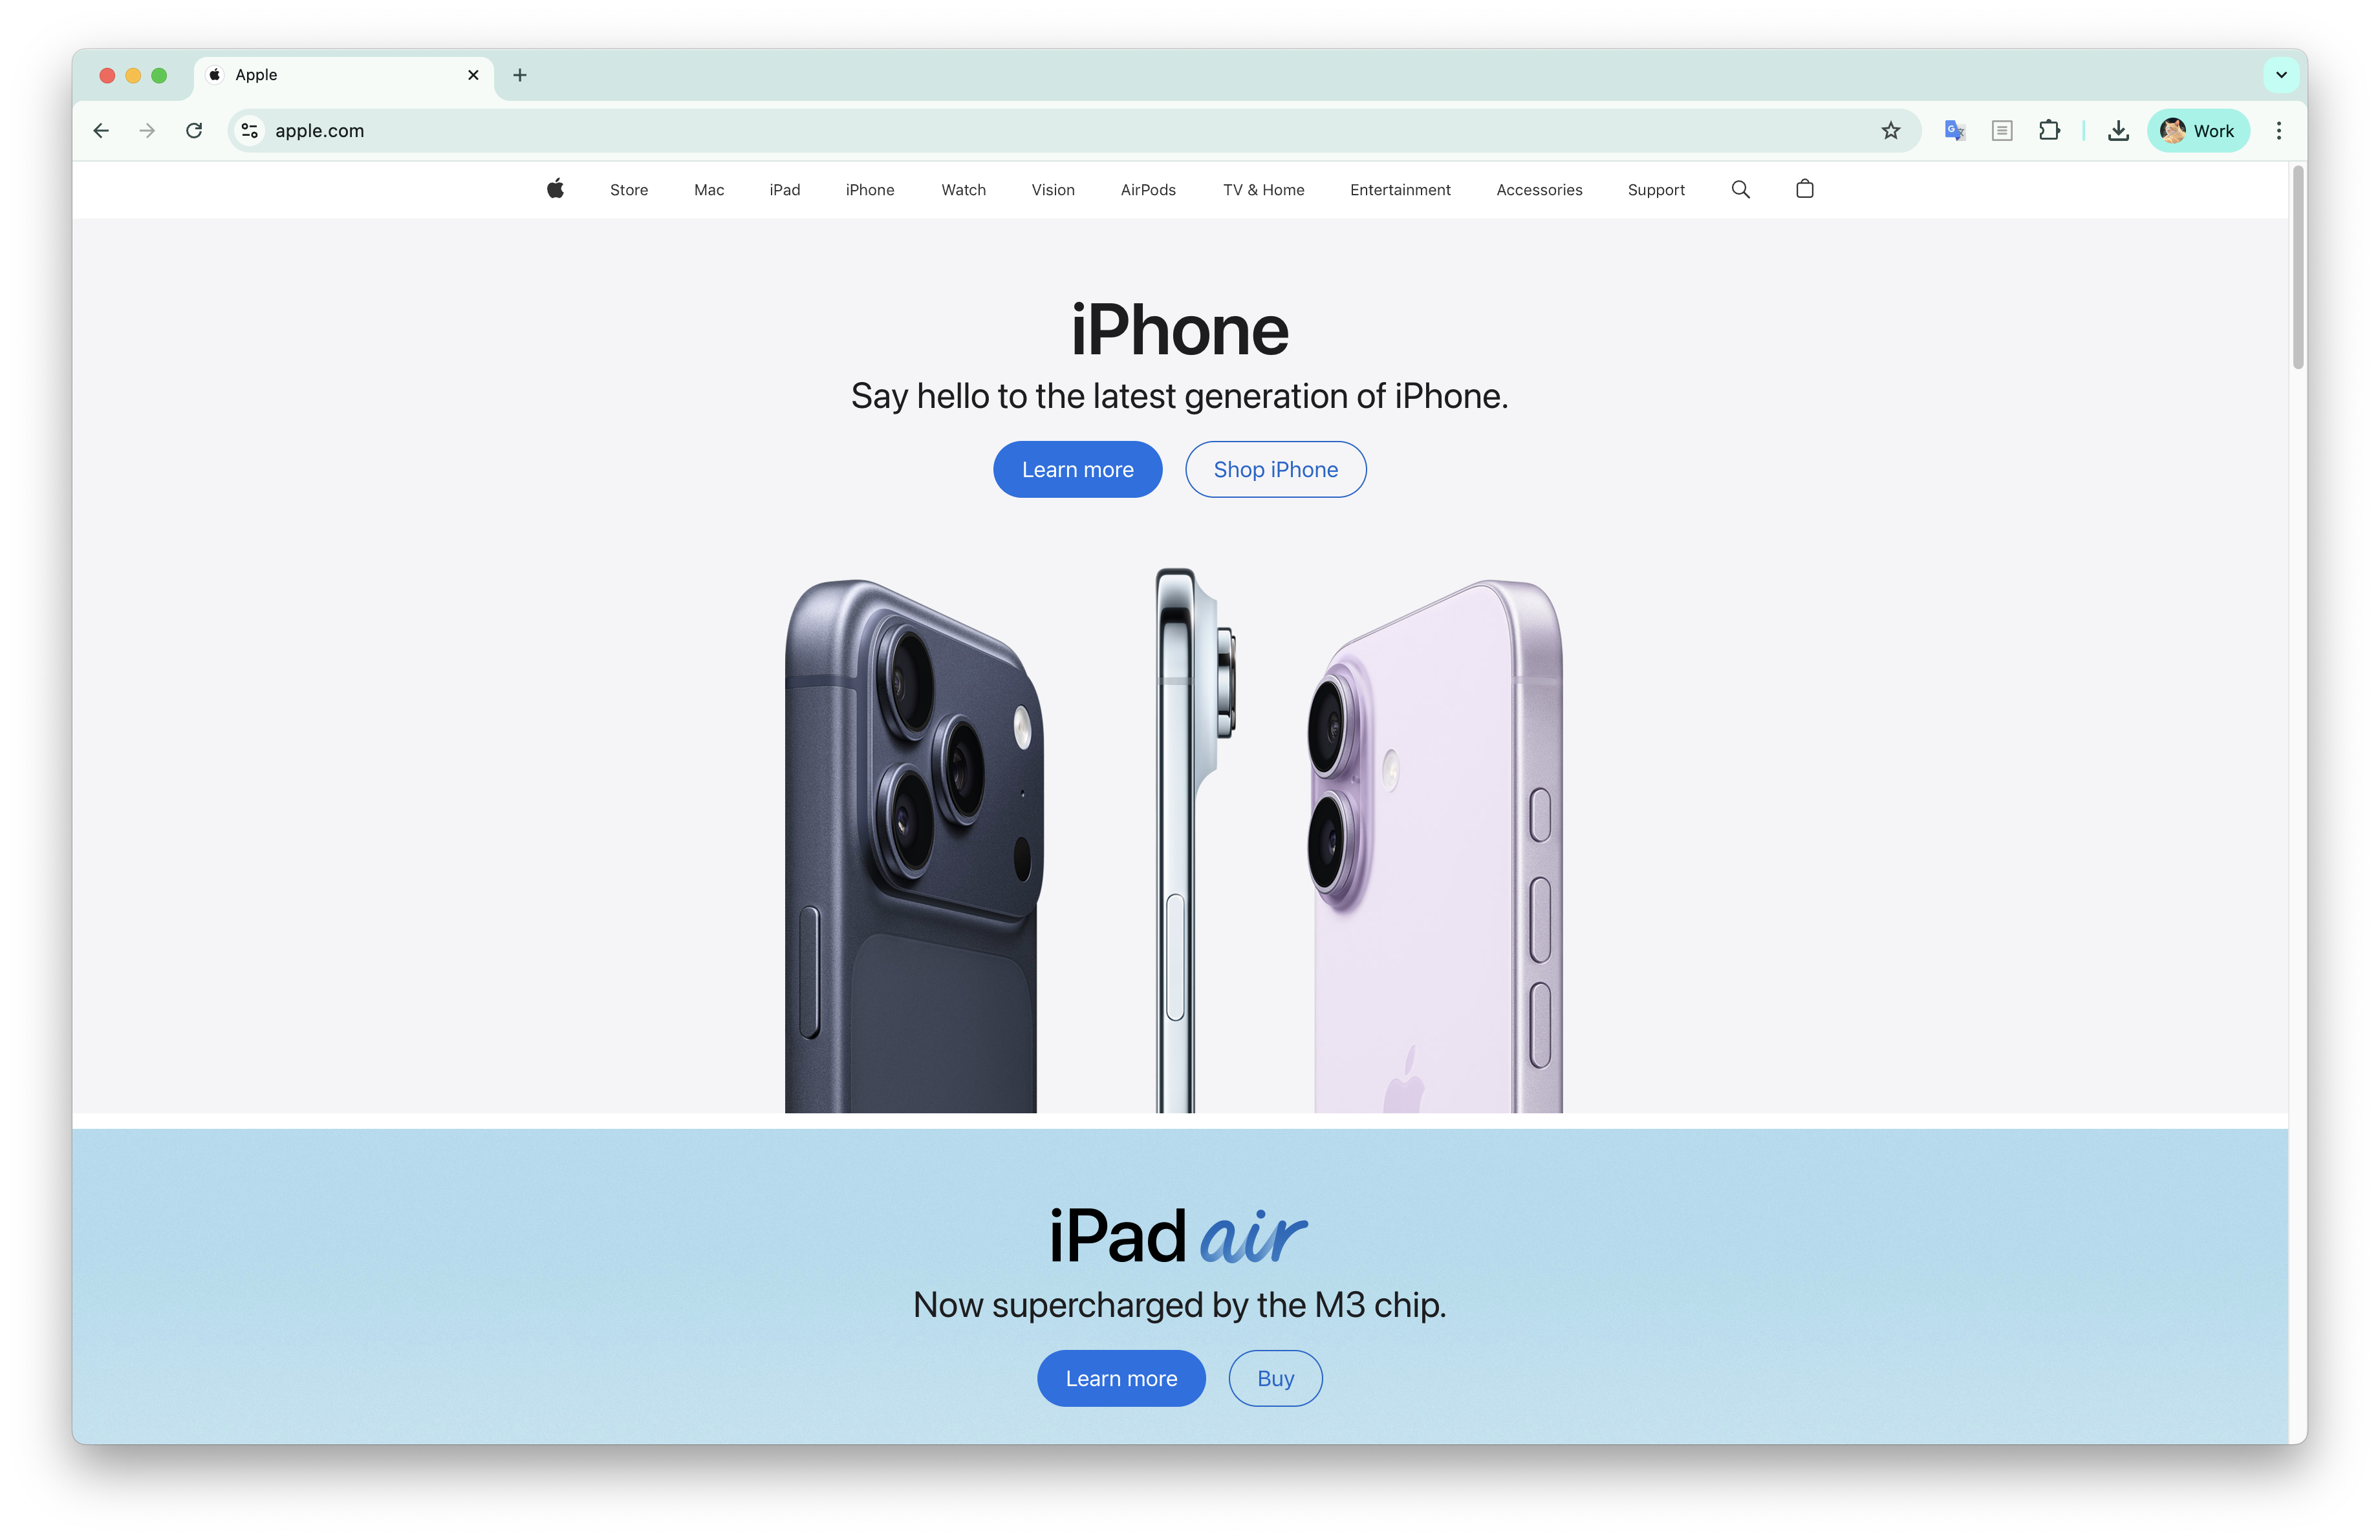Open the search magnifier on apple.com
2380x1540 pixels.
point(1740,189)
